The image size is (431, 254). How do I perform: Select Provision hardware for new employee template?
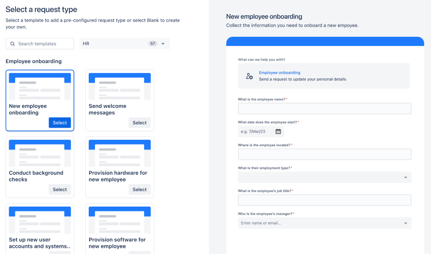coord(140,190)
